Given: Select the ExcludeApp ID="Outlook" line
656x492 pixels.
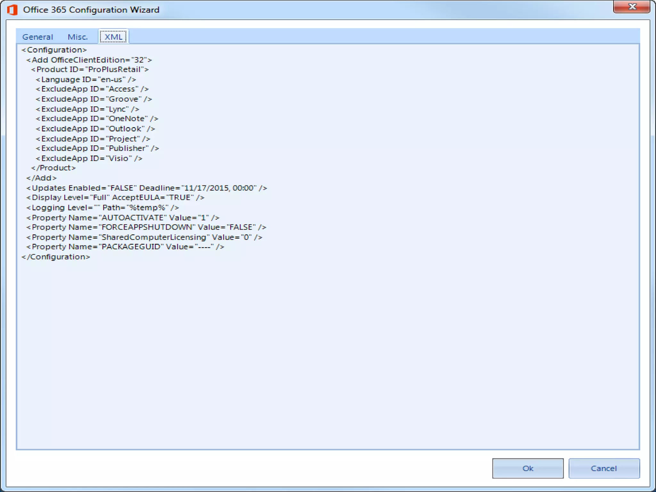Looking at the screenshot, I should tap(95, 129).
